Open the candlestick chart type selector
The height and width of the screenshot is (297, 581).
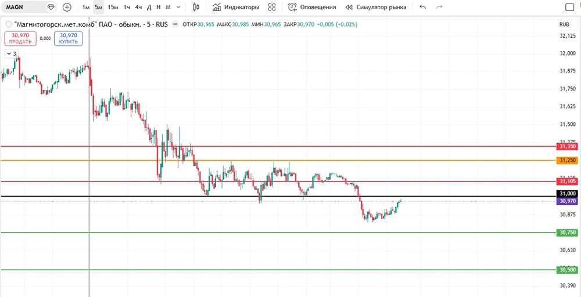pyautogui.click(x=196, y=7)
